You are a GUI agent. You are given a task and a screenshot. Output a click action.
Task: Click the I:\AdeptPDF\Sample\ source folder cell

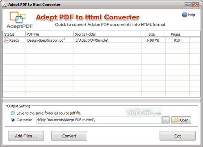tap(92, 40)
